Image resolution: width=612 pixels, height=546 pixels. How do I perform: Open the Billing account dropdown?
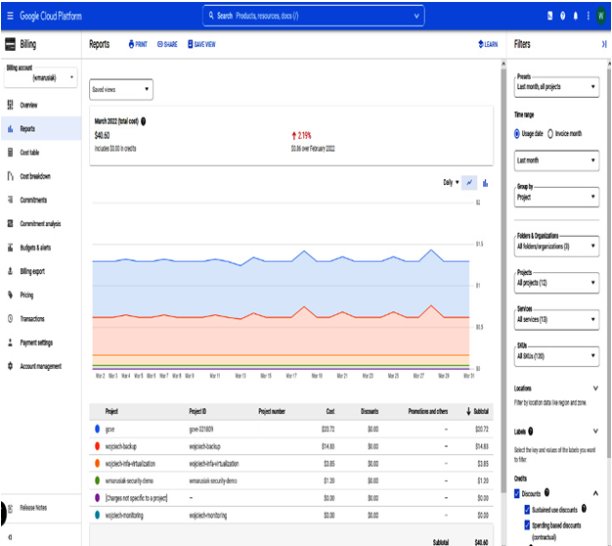click(41, 76)
